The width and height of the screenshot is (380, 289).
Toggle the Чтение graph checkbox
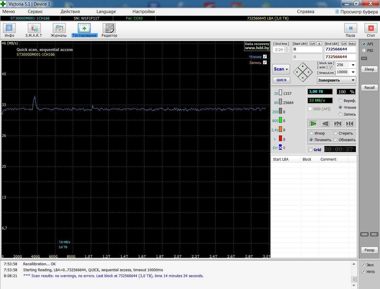[265, 57]
